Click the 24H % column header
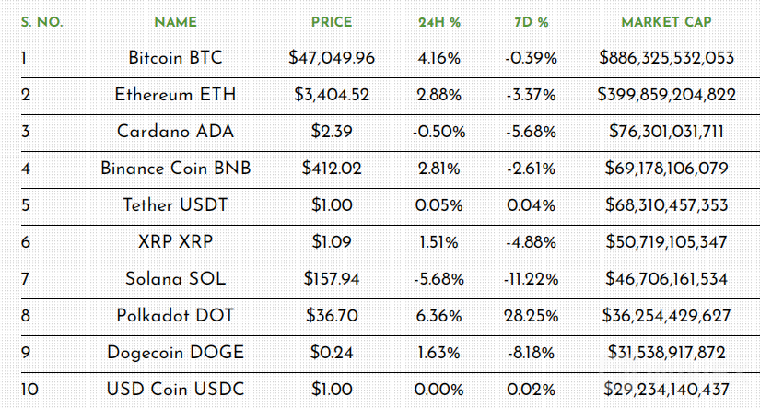This screenshot has width=760, height=408. click(439, 21)
